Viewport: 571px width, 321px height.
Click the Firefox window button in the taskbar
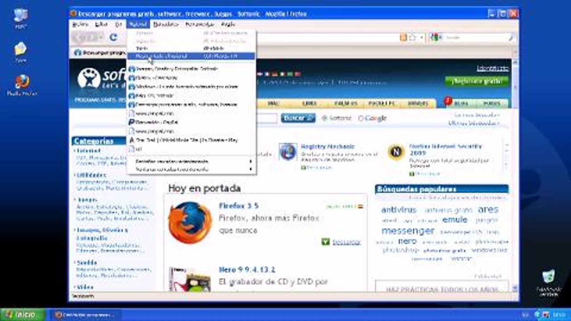coord(87,314)
